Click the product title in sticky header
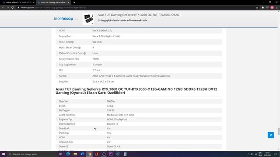The width and height of the screenshot is (280, 157). coord(139,15)
